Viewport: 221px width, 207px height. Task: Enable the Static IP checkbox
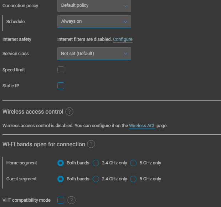coord(61,86)
